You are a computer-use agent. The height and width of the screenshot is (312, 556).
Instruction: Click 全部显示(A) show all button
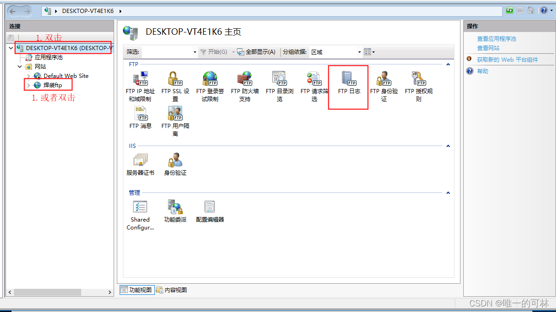tap(256, 52)
